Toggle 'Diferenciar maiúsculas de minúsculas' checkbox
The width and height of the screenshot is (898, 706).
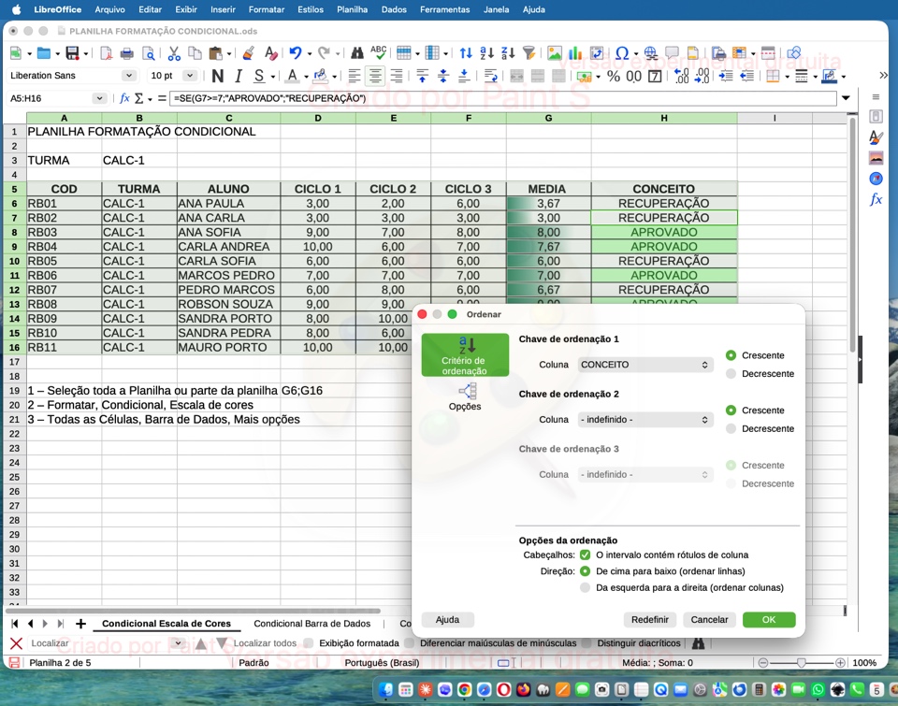click(x=410, y=643)
